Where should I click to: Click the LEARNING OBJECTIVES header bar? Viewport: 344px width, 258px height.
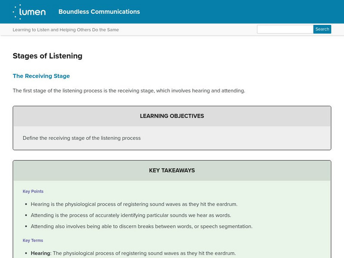point(172,115)
